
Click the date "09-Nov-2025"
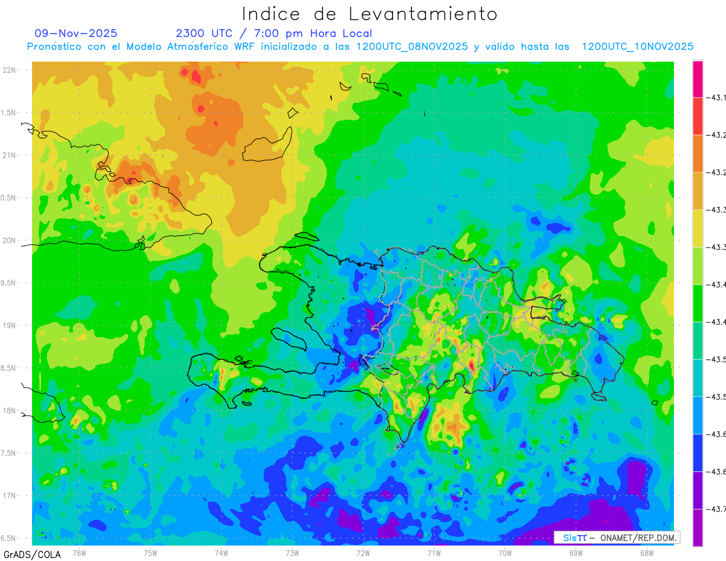(x=76, y=33)
